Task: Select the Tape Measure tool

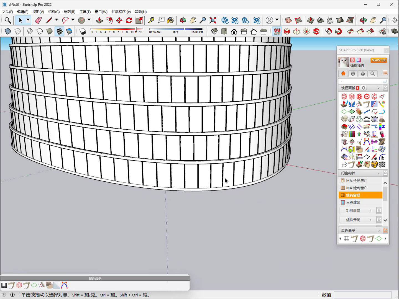Action: click(151, 20)
